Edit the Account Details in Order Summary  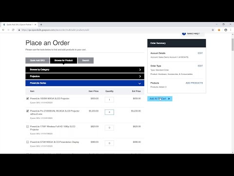(200, 53)
